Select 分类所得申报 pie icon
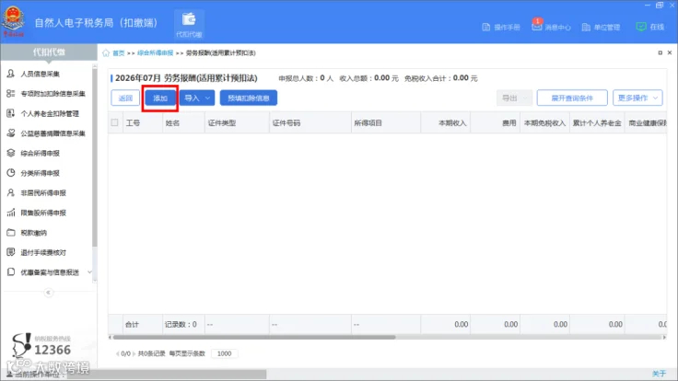678x381 pixels. [11, 173]
